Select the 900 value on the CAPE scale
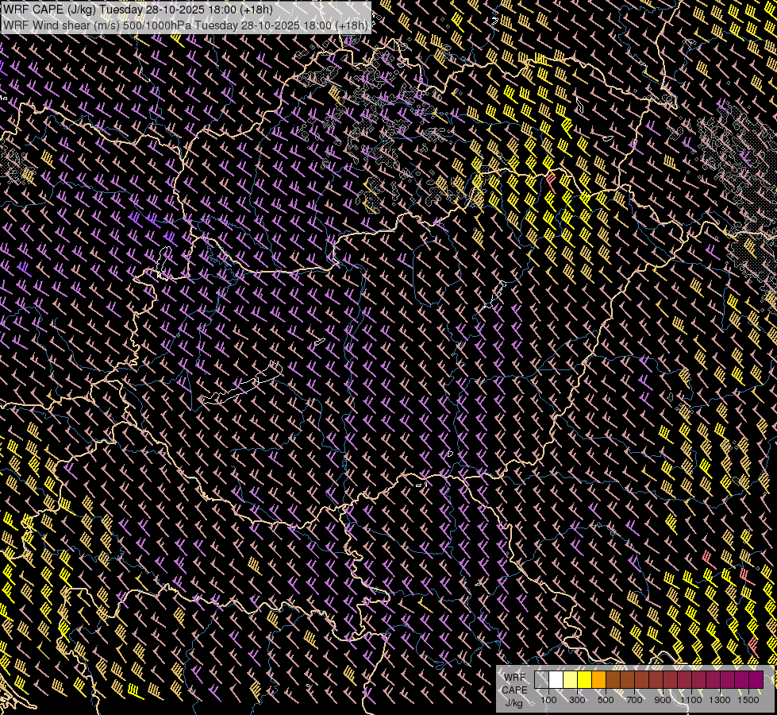Viewport: 777px width, 715px height. [663, 699]
